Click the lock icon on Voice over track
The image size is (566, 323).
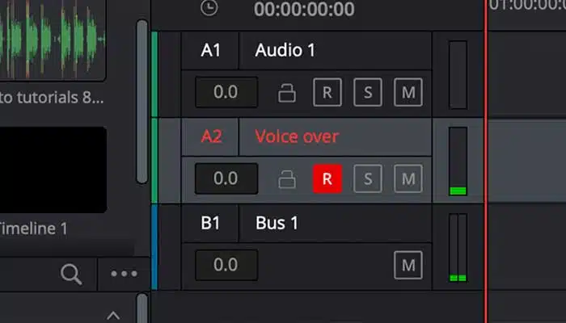pyautogui.click(x=287, y=179)
